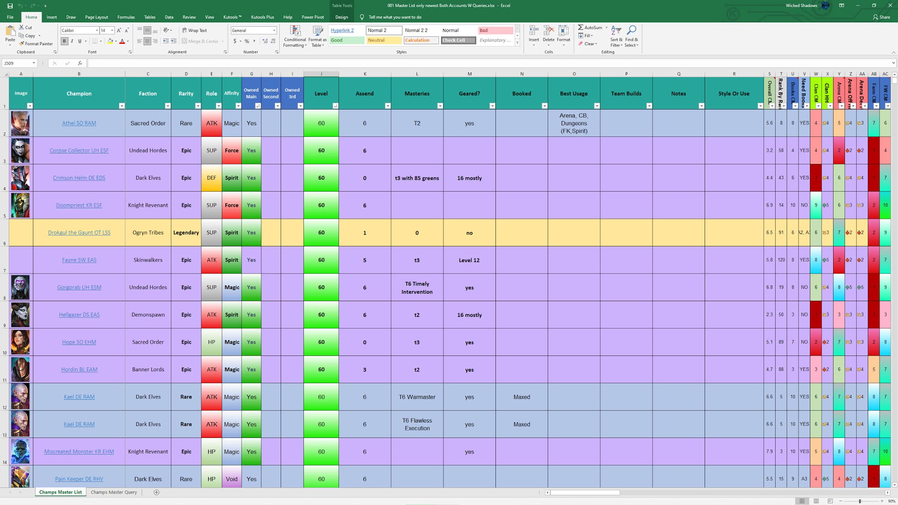Viewport: 898px width, 505px height.
Task: Expand the Name Box dropdown showing J509
Action: pyautogui.click(x=34, y=63)
